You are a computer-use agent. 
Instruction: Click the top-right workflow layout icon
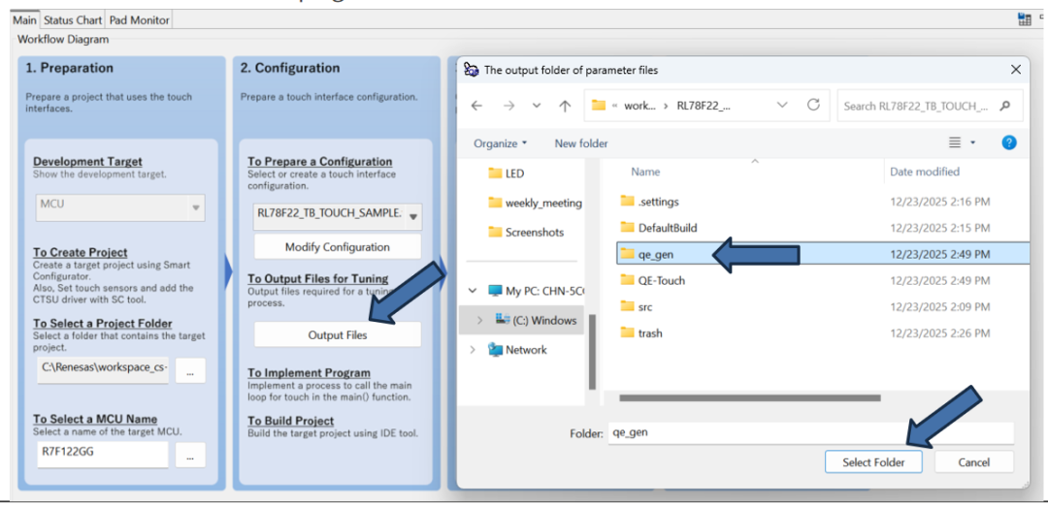click(x=1025, y=19)
